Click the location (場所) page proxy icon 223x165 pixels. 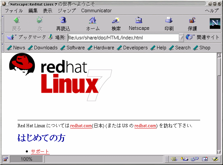(50, 37)
